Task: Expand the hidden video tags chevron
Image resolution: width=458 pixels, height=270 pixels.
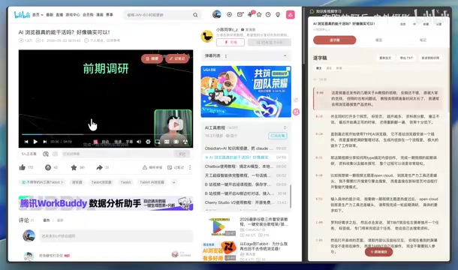Action: (173, 182)
